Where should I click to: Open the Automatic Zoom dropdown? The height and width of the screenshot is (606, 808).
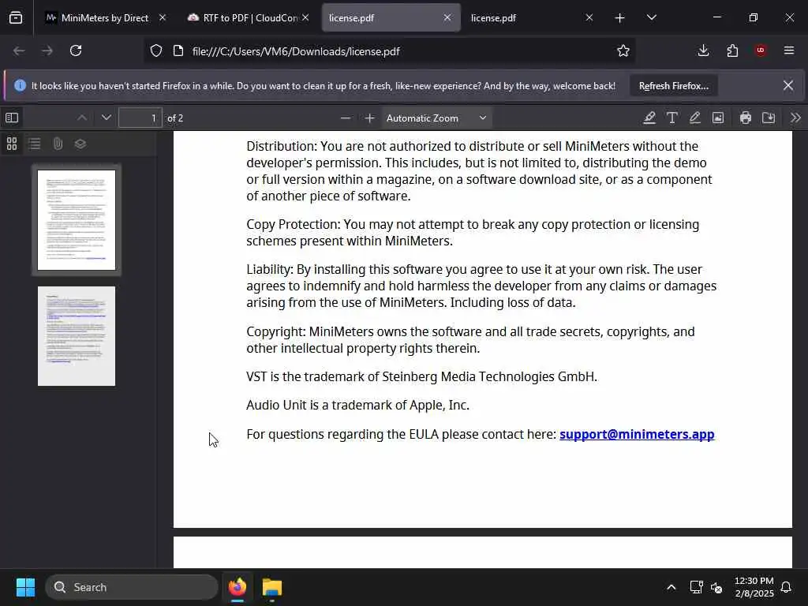click(x=436, y=118)
